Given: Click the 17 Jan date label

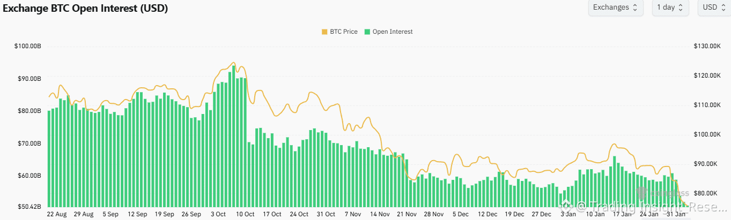Looking at the screenshot, I should click(x=622, y=214).
